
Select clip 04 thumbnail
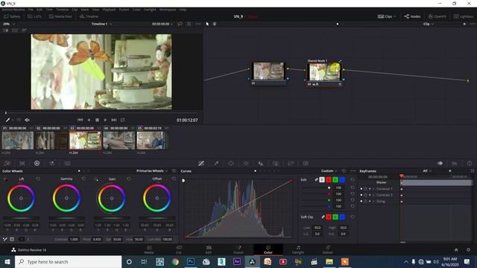[x=119, y=141]
